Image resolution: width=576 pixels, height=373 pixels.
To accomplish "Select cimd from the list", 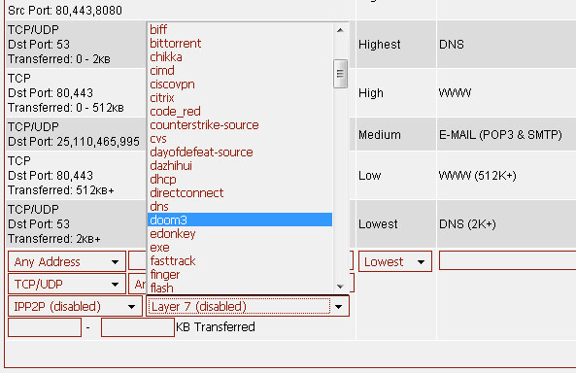I will (240, 71).
